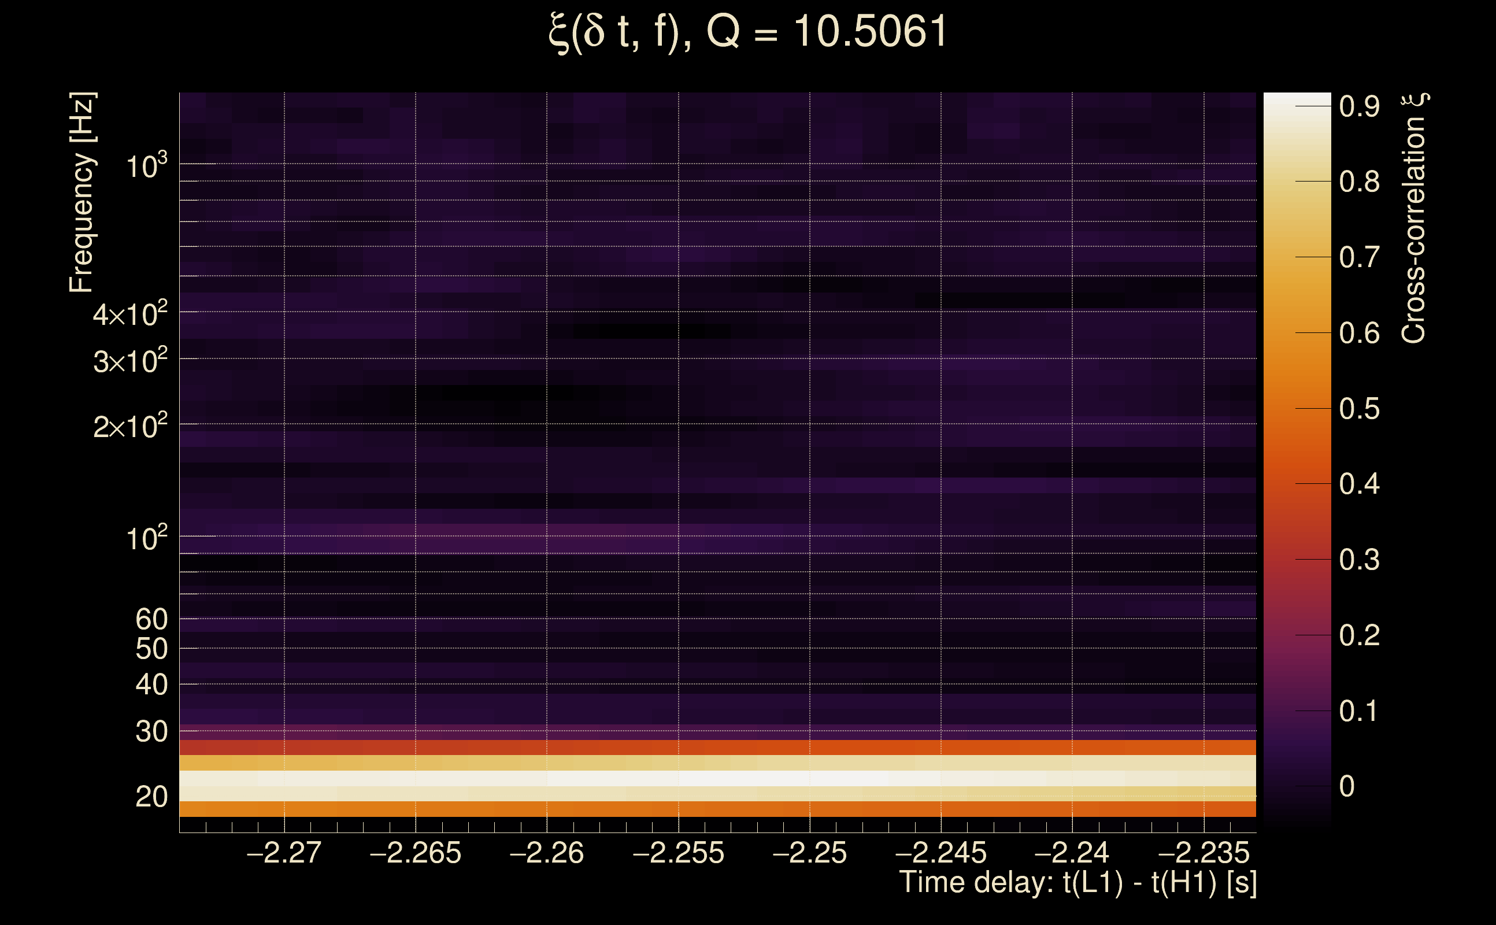
Task: Click the -2.27 x-axis tick label
Action: (284, 853)
